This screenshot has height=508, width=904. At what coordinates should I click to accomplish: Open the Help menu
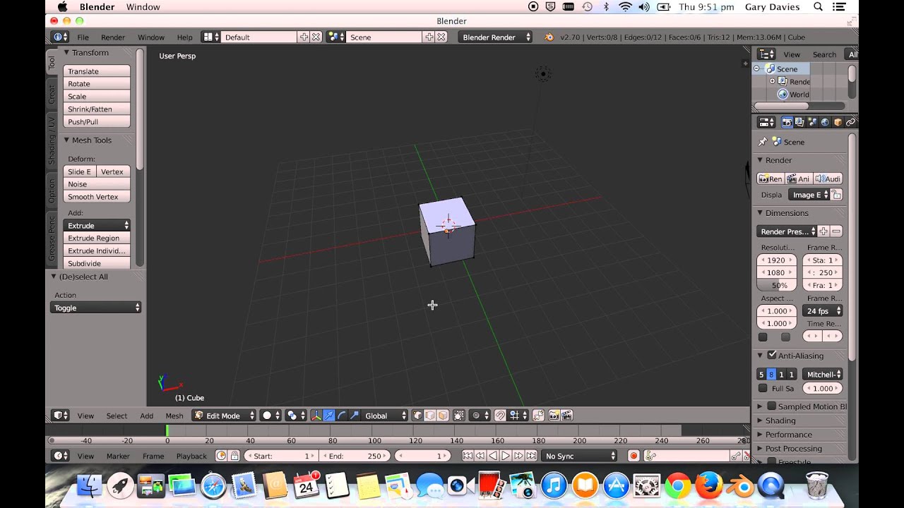(x=184, y=37)
